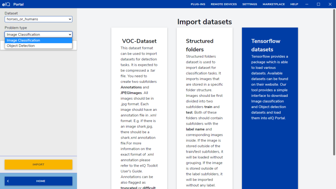Select Image Classification from the list
Image resolution: width=336 pixels, height=189 pixels.
(x=39, y=40)
